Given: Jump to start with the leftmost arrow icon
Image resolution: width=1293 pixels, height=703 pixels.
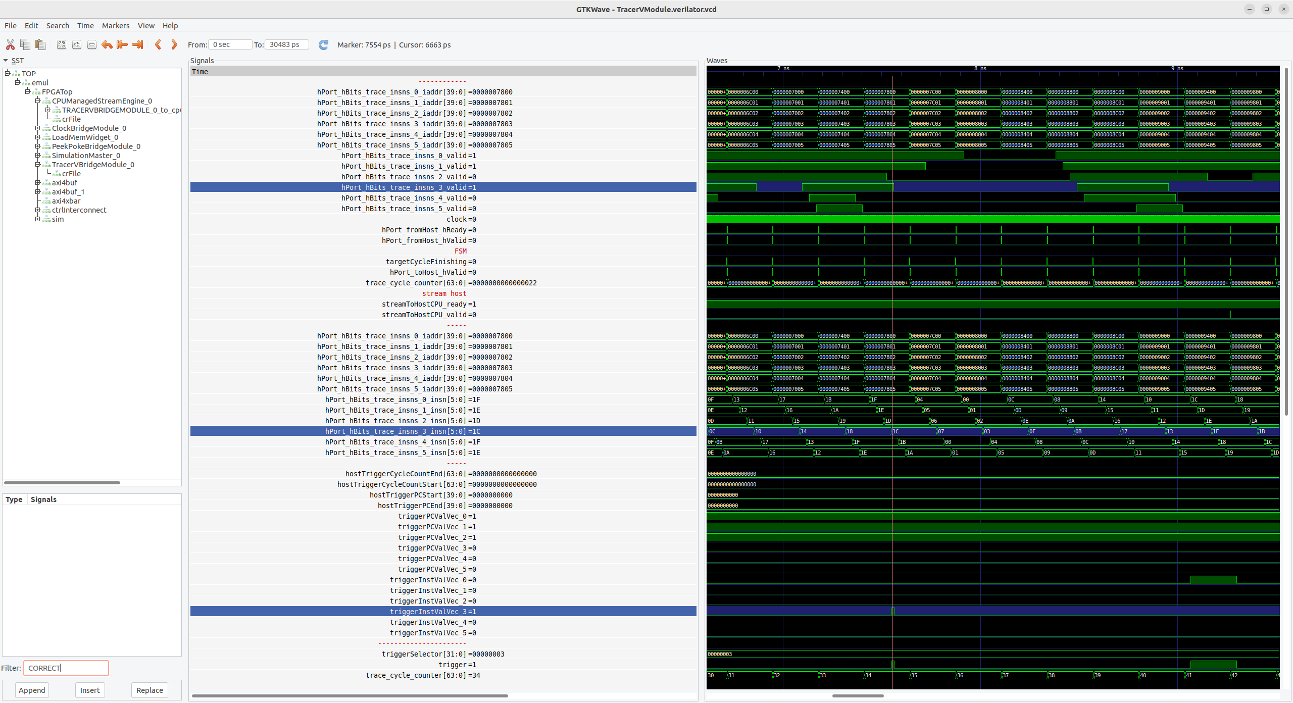Looking at the screenshot, I should coord(122,44).
